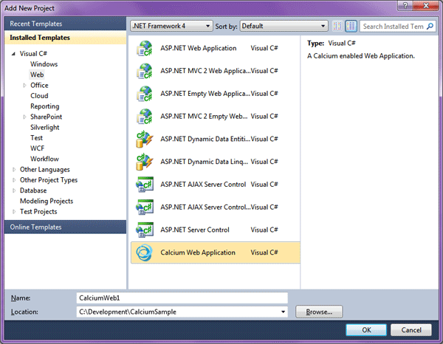This screenshot has width=443, height=344.
Task: Select the Workflow category
Action: click(x=44, y=159)
